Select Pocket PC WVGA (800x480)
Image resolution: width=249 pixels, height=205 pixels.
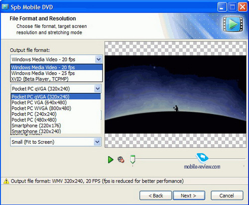point(56,108)
